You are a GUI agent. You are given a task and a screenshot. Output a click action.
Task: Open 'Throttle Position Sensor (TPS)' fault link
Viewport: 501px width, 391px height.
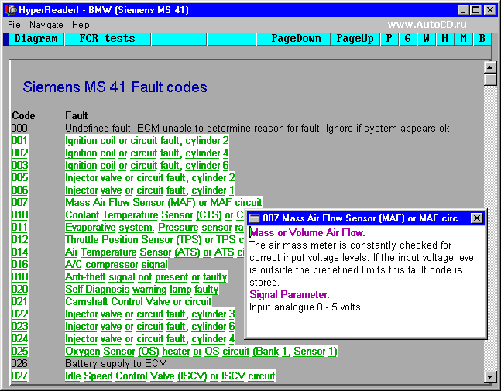click(155, 239)
